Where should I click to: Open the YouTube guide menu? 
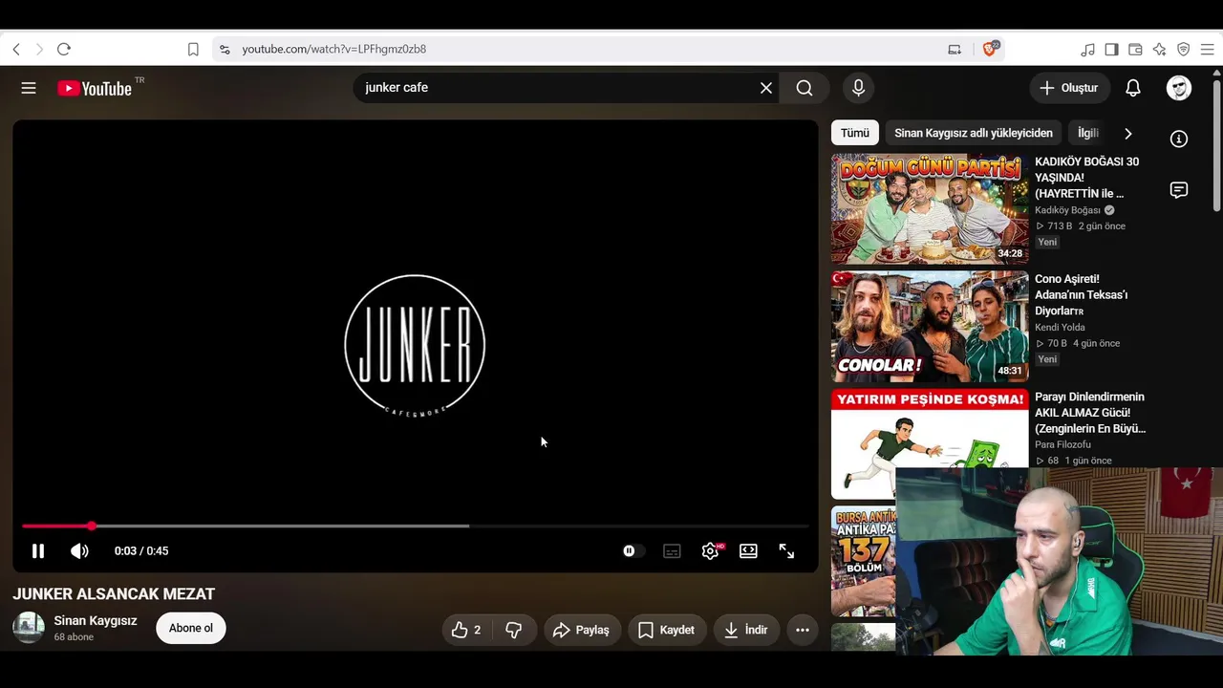pos(29,88)
